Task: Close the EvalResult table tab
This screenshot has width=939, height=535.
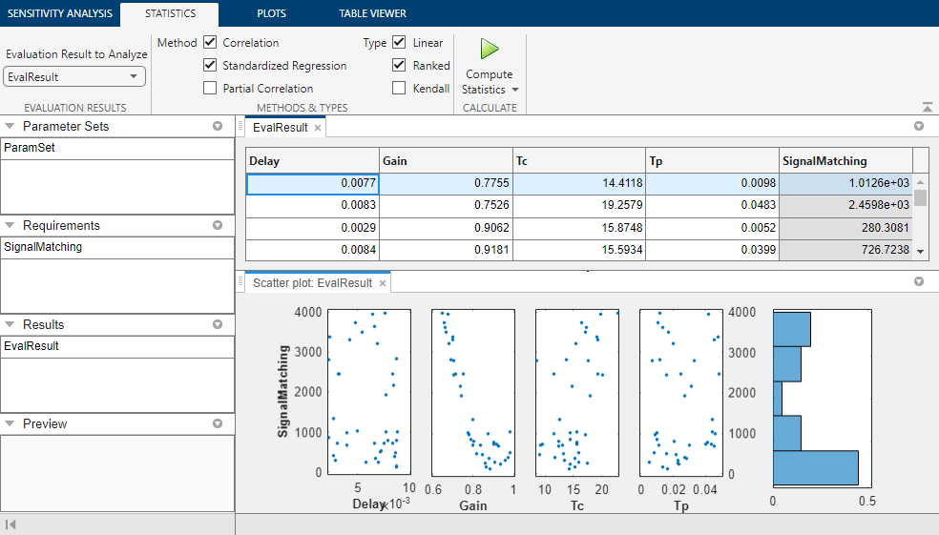Action: pyautogui.click(x=318, y=127)
